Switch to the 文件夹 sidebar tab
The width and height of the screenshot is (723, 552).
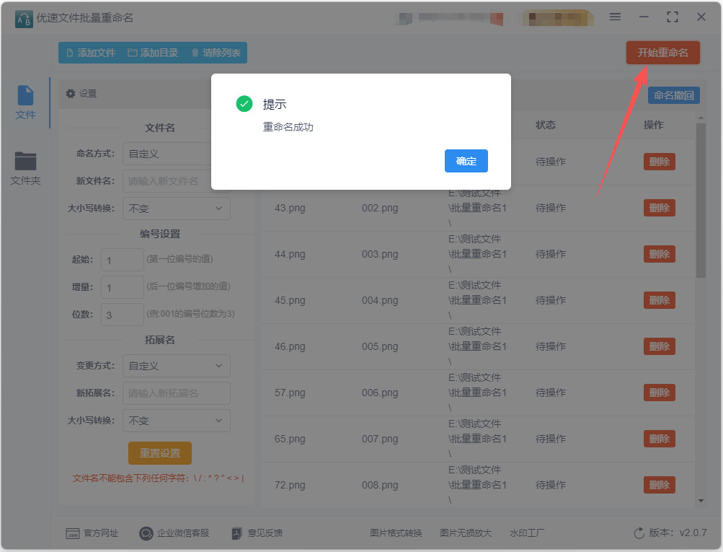click(x=25, y=168)
